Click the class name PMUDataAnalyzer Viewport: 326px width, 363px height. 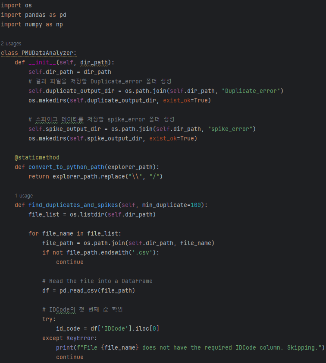click(47, 53)
